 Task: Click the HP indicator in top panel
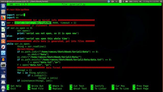[x=109, y=1]
